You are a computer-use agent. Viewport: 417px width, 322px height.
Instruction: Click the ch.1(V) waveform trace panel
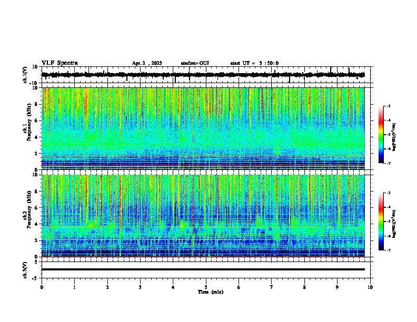pos(206,75)
